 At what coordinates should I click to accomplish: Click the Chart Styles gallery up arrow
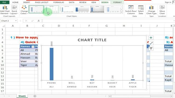point(121,7)
